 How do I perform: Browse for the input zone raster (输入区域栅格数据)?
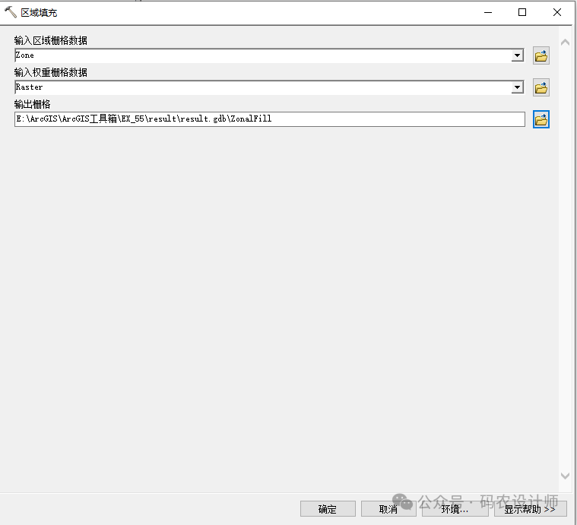541,55
